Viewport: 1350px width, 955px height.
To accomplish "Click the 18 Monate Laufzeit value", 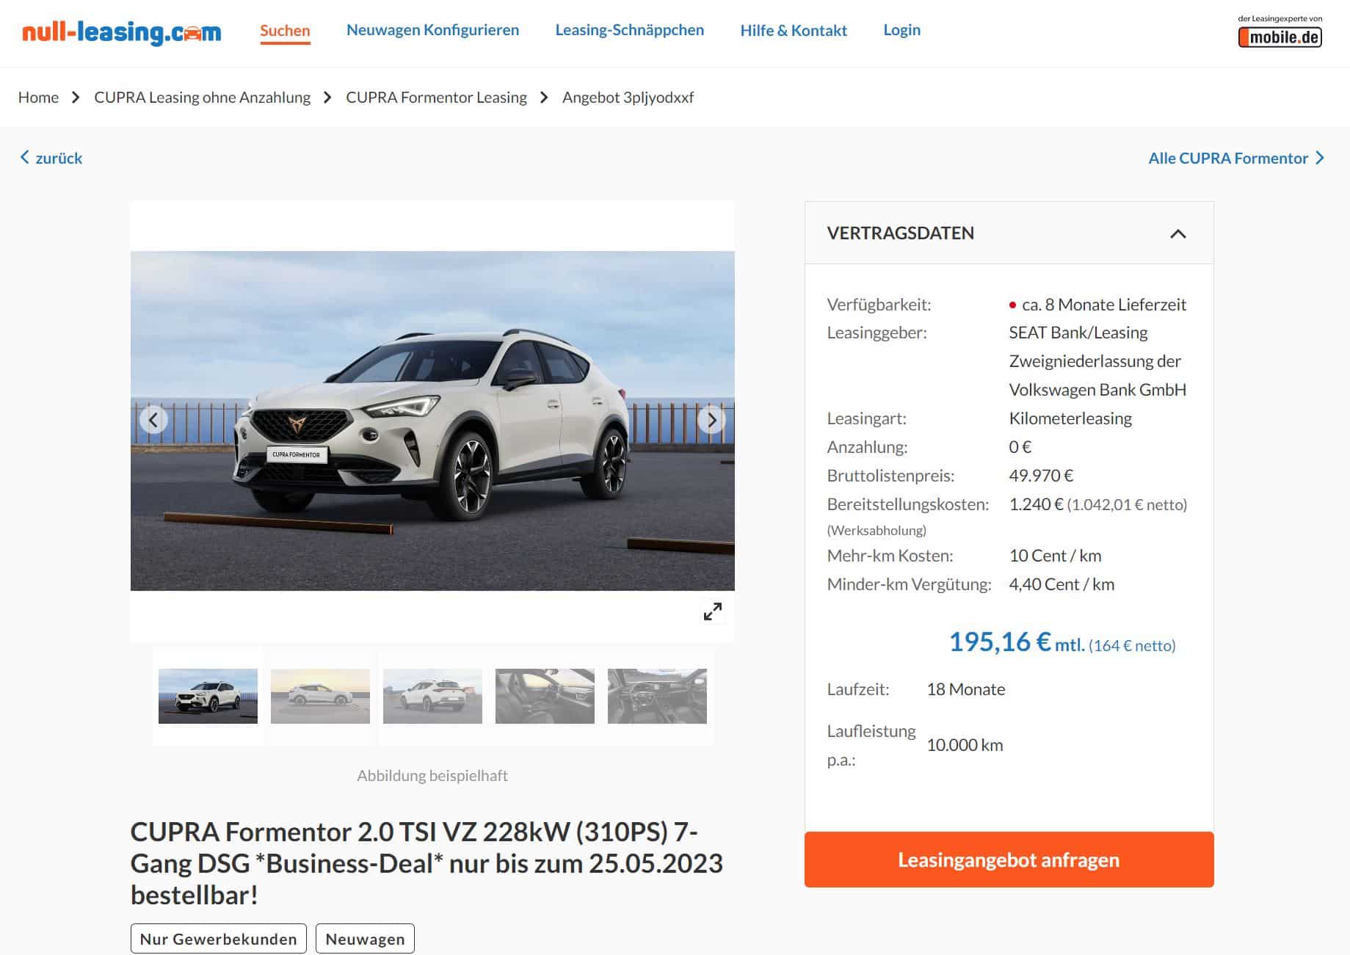I will 965,689.
